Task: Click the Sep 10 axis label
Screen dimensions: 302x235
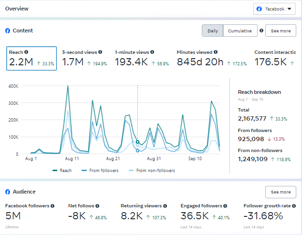Action: 195,159
